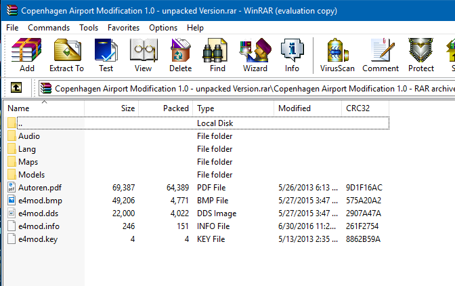Sort by the Modified column header
Viewport: 455px width, 286px height.
pyautogui.click(x=308, y=108)
